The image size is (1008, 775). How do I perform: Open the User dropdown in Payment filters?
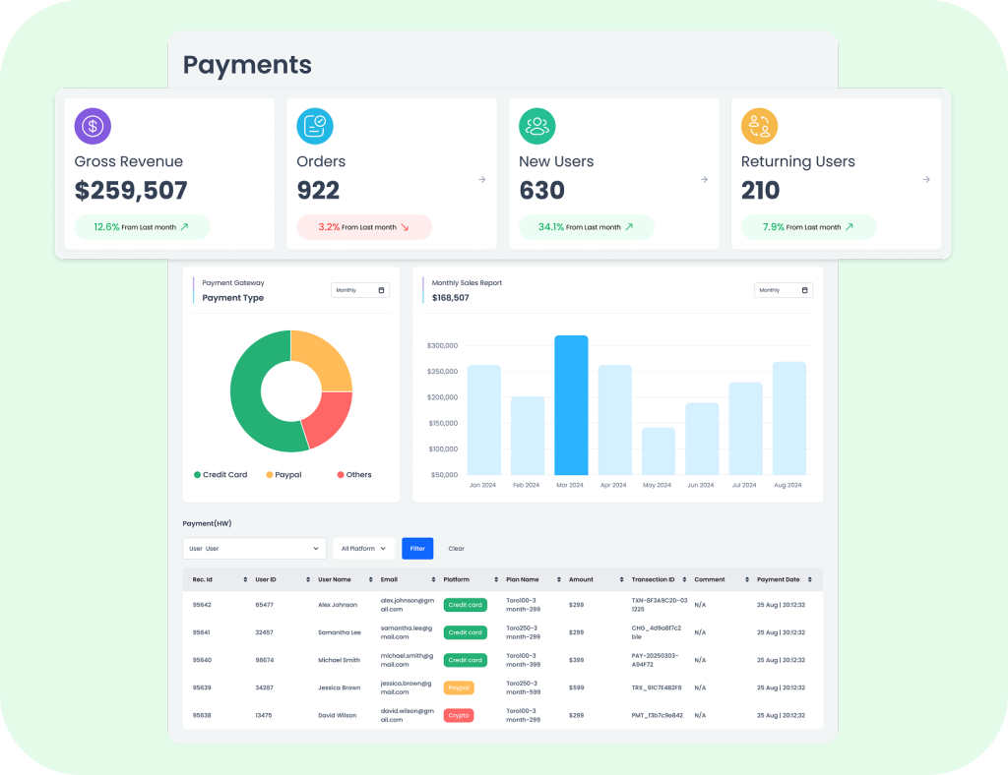click(254, 548)
